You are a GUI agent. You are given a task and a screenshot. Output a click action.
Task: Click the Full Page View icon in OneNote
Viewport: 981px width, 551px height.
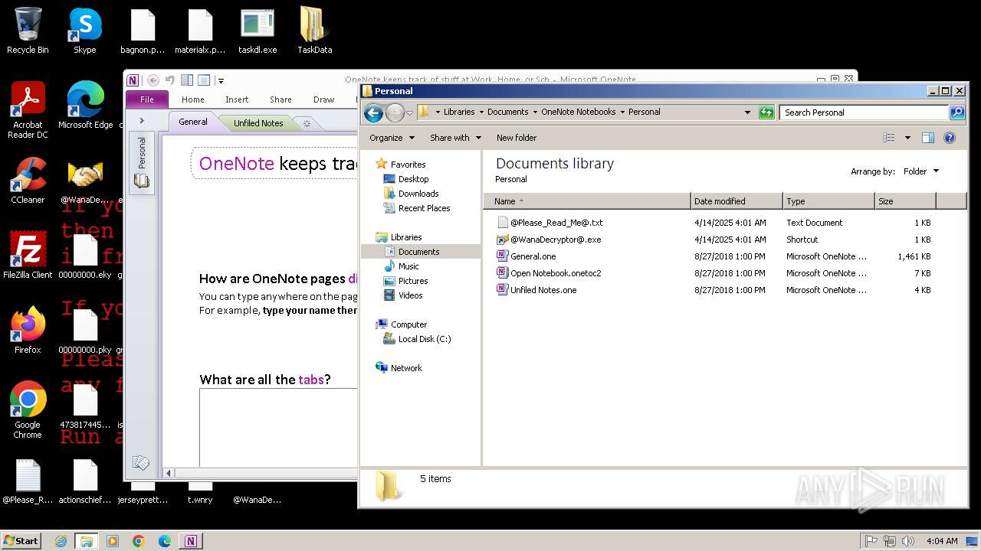tap(204, 80)
